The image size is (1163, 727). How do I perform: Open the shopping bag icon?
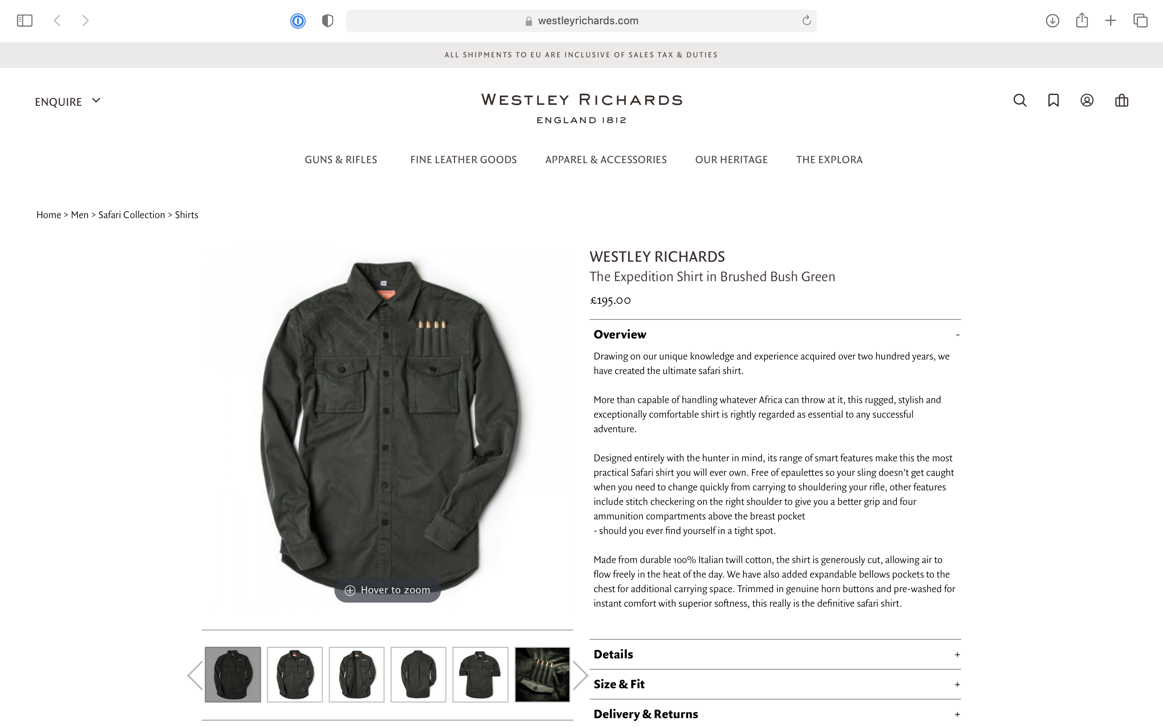click(x=1122, y=101)
